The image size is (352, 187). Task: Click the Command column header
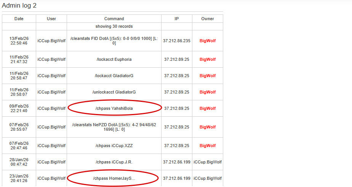(x=114, y=19)
